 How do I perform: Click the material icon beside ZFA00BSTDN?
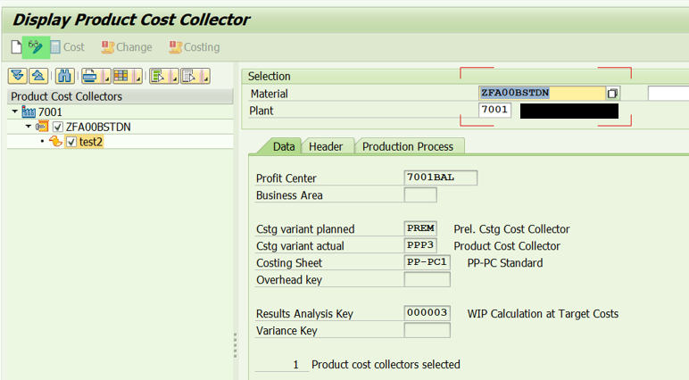coord(42,127)
